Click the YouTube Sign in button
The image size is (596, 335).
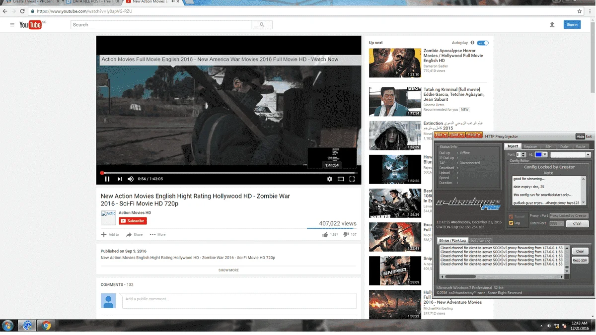pyautogui.click(x=572, y=24)
